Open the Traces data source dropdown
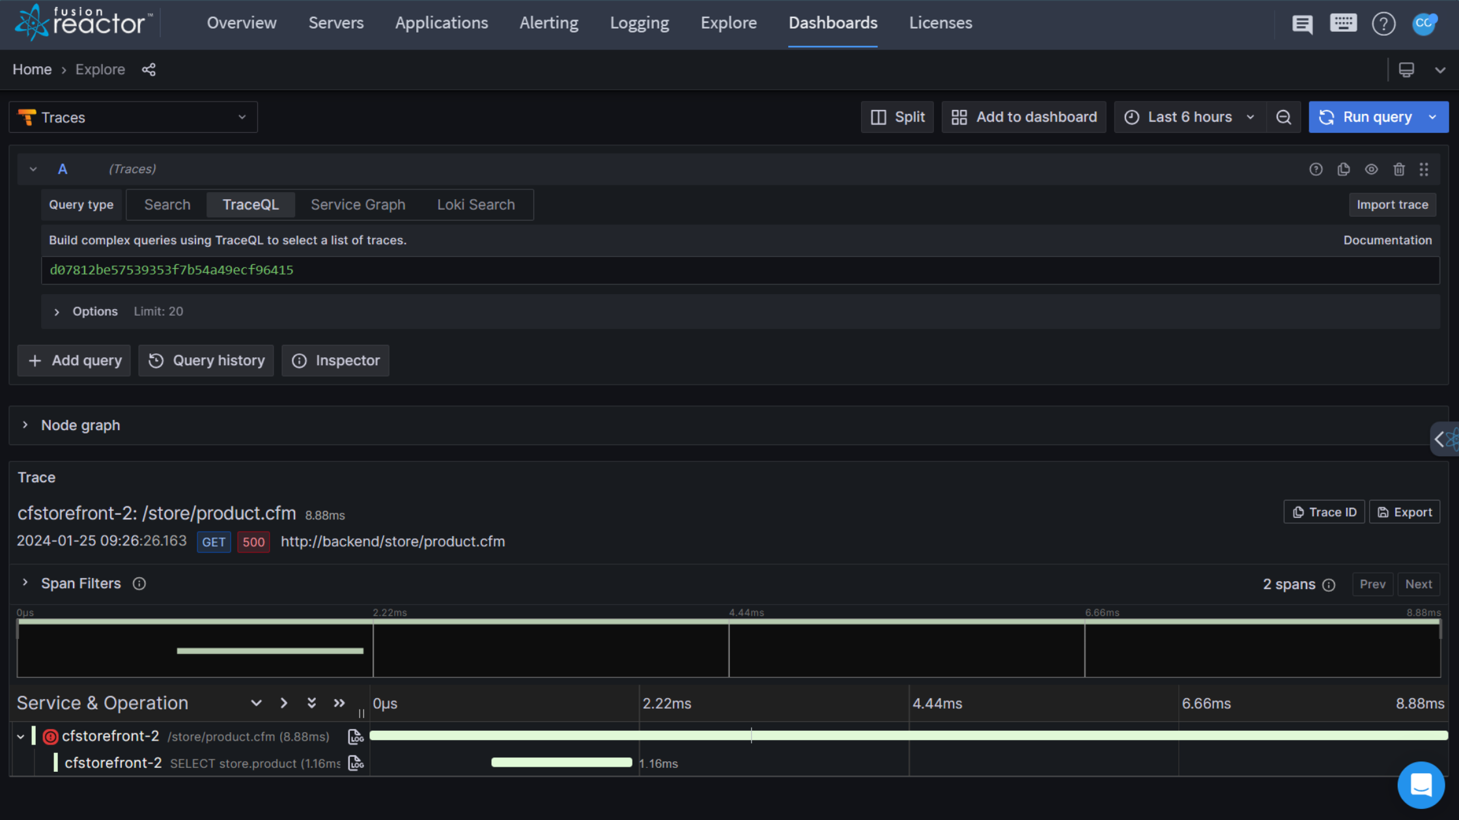The image size is (1459, 820). [133, 117]
